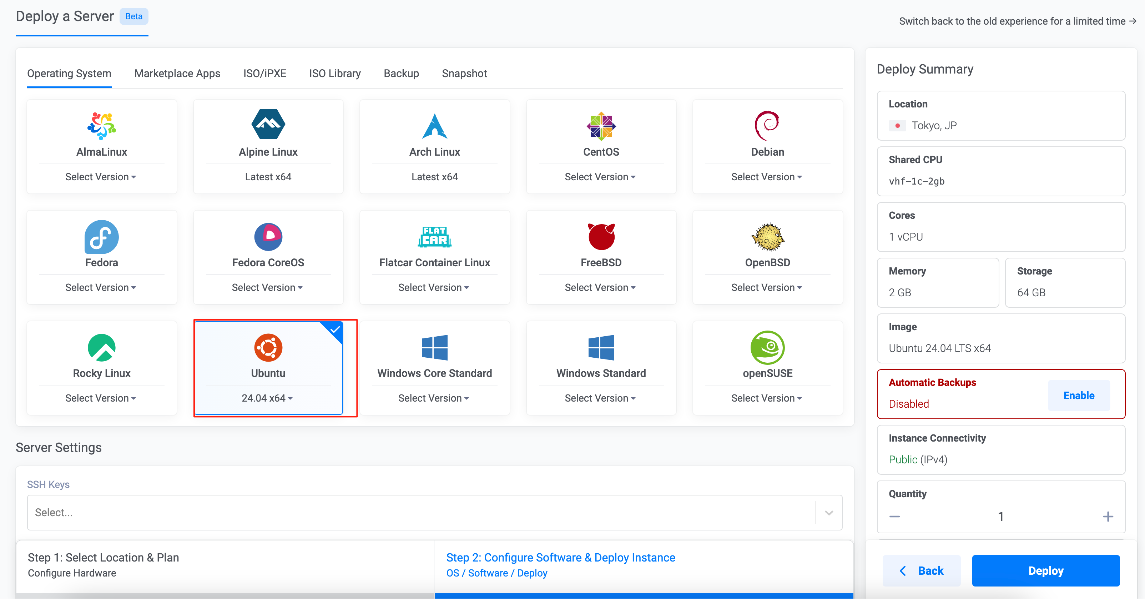This screenshot has width=1145, height=599.
Task: Pick the FreeBSD daemon icon
Action: 601,236
